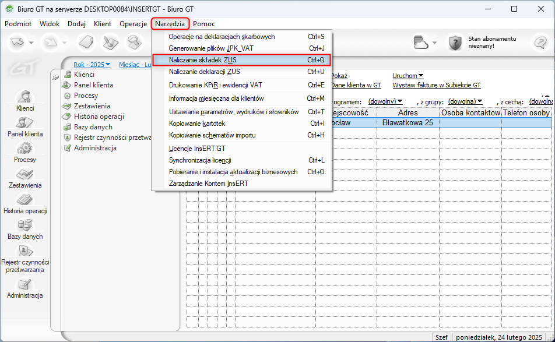Open the Miesiąc filter dropdown
The height and width of the screenshot is (342, 555).
(135, 65)
